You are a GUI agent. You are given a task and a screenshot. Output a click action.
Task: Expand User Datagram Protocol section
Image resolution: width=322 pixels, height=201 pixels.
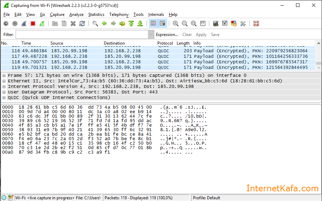[x=4, y=92]
